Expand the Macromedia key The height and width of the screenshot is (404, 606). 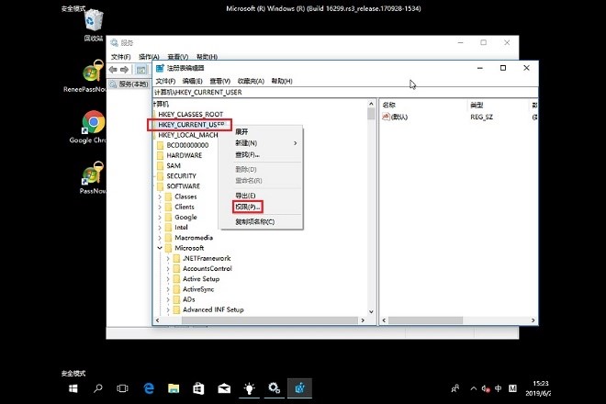[x=160, y=238]
